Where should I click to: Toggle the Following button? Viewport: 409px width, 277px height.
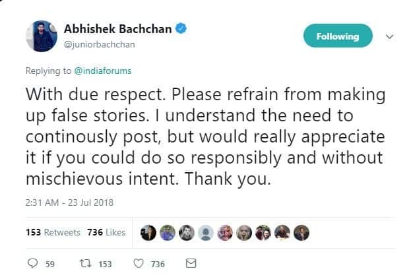[337, 36]
